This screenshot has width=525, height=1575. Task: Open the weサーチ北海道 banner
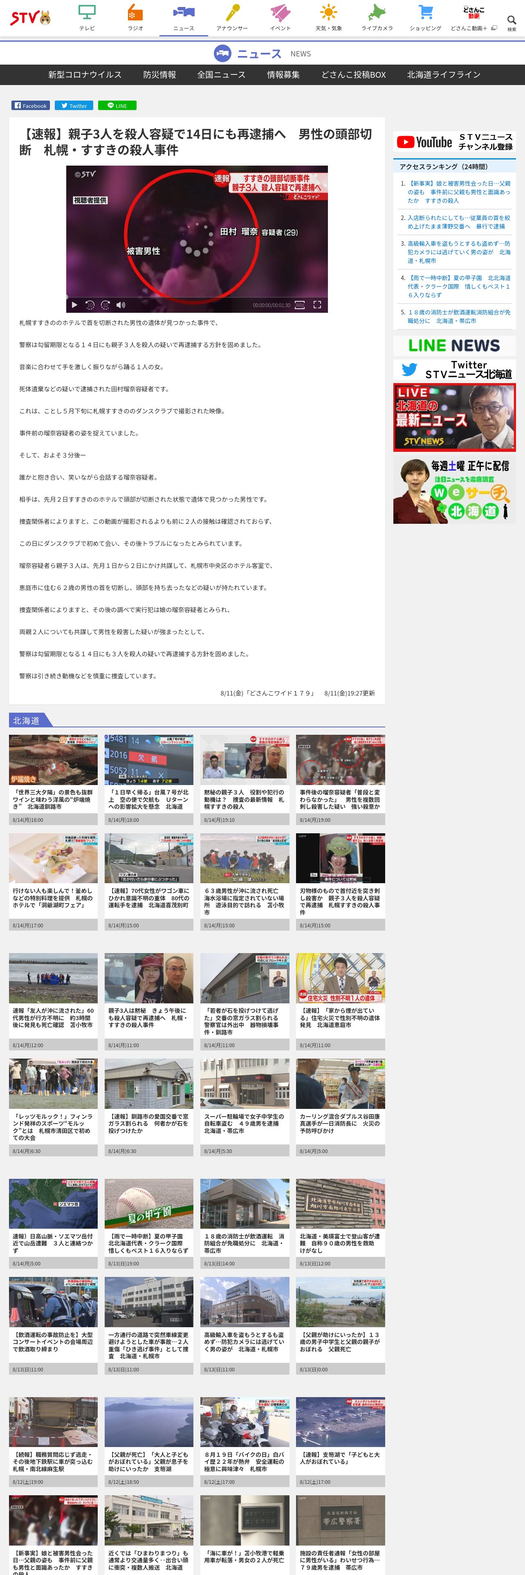(454, 489)
